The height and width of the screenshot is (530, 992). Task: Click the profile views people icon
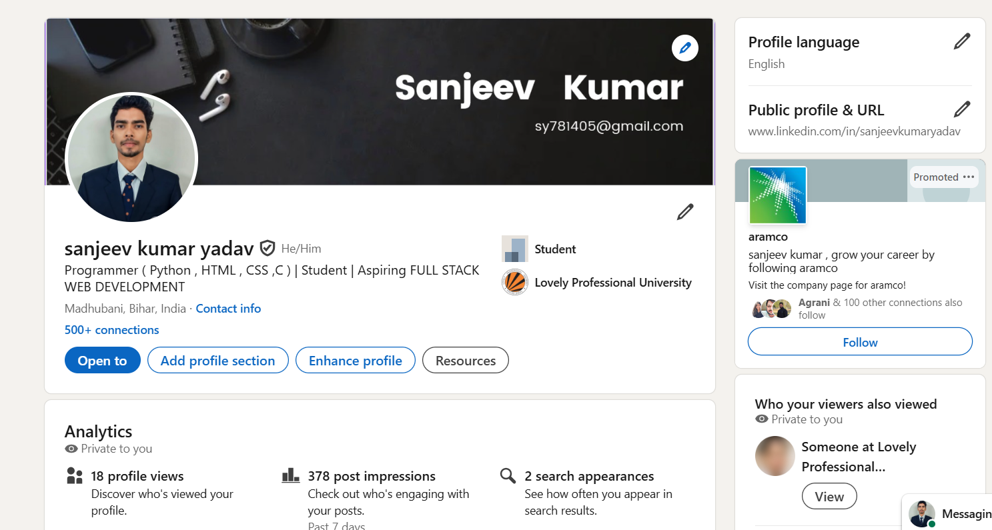75,476
